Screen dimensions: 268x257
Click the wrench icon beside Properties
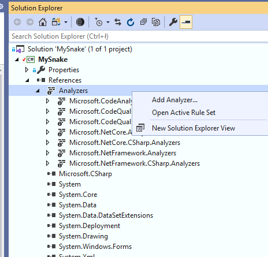(x=41, y=70)
